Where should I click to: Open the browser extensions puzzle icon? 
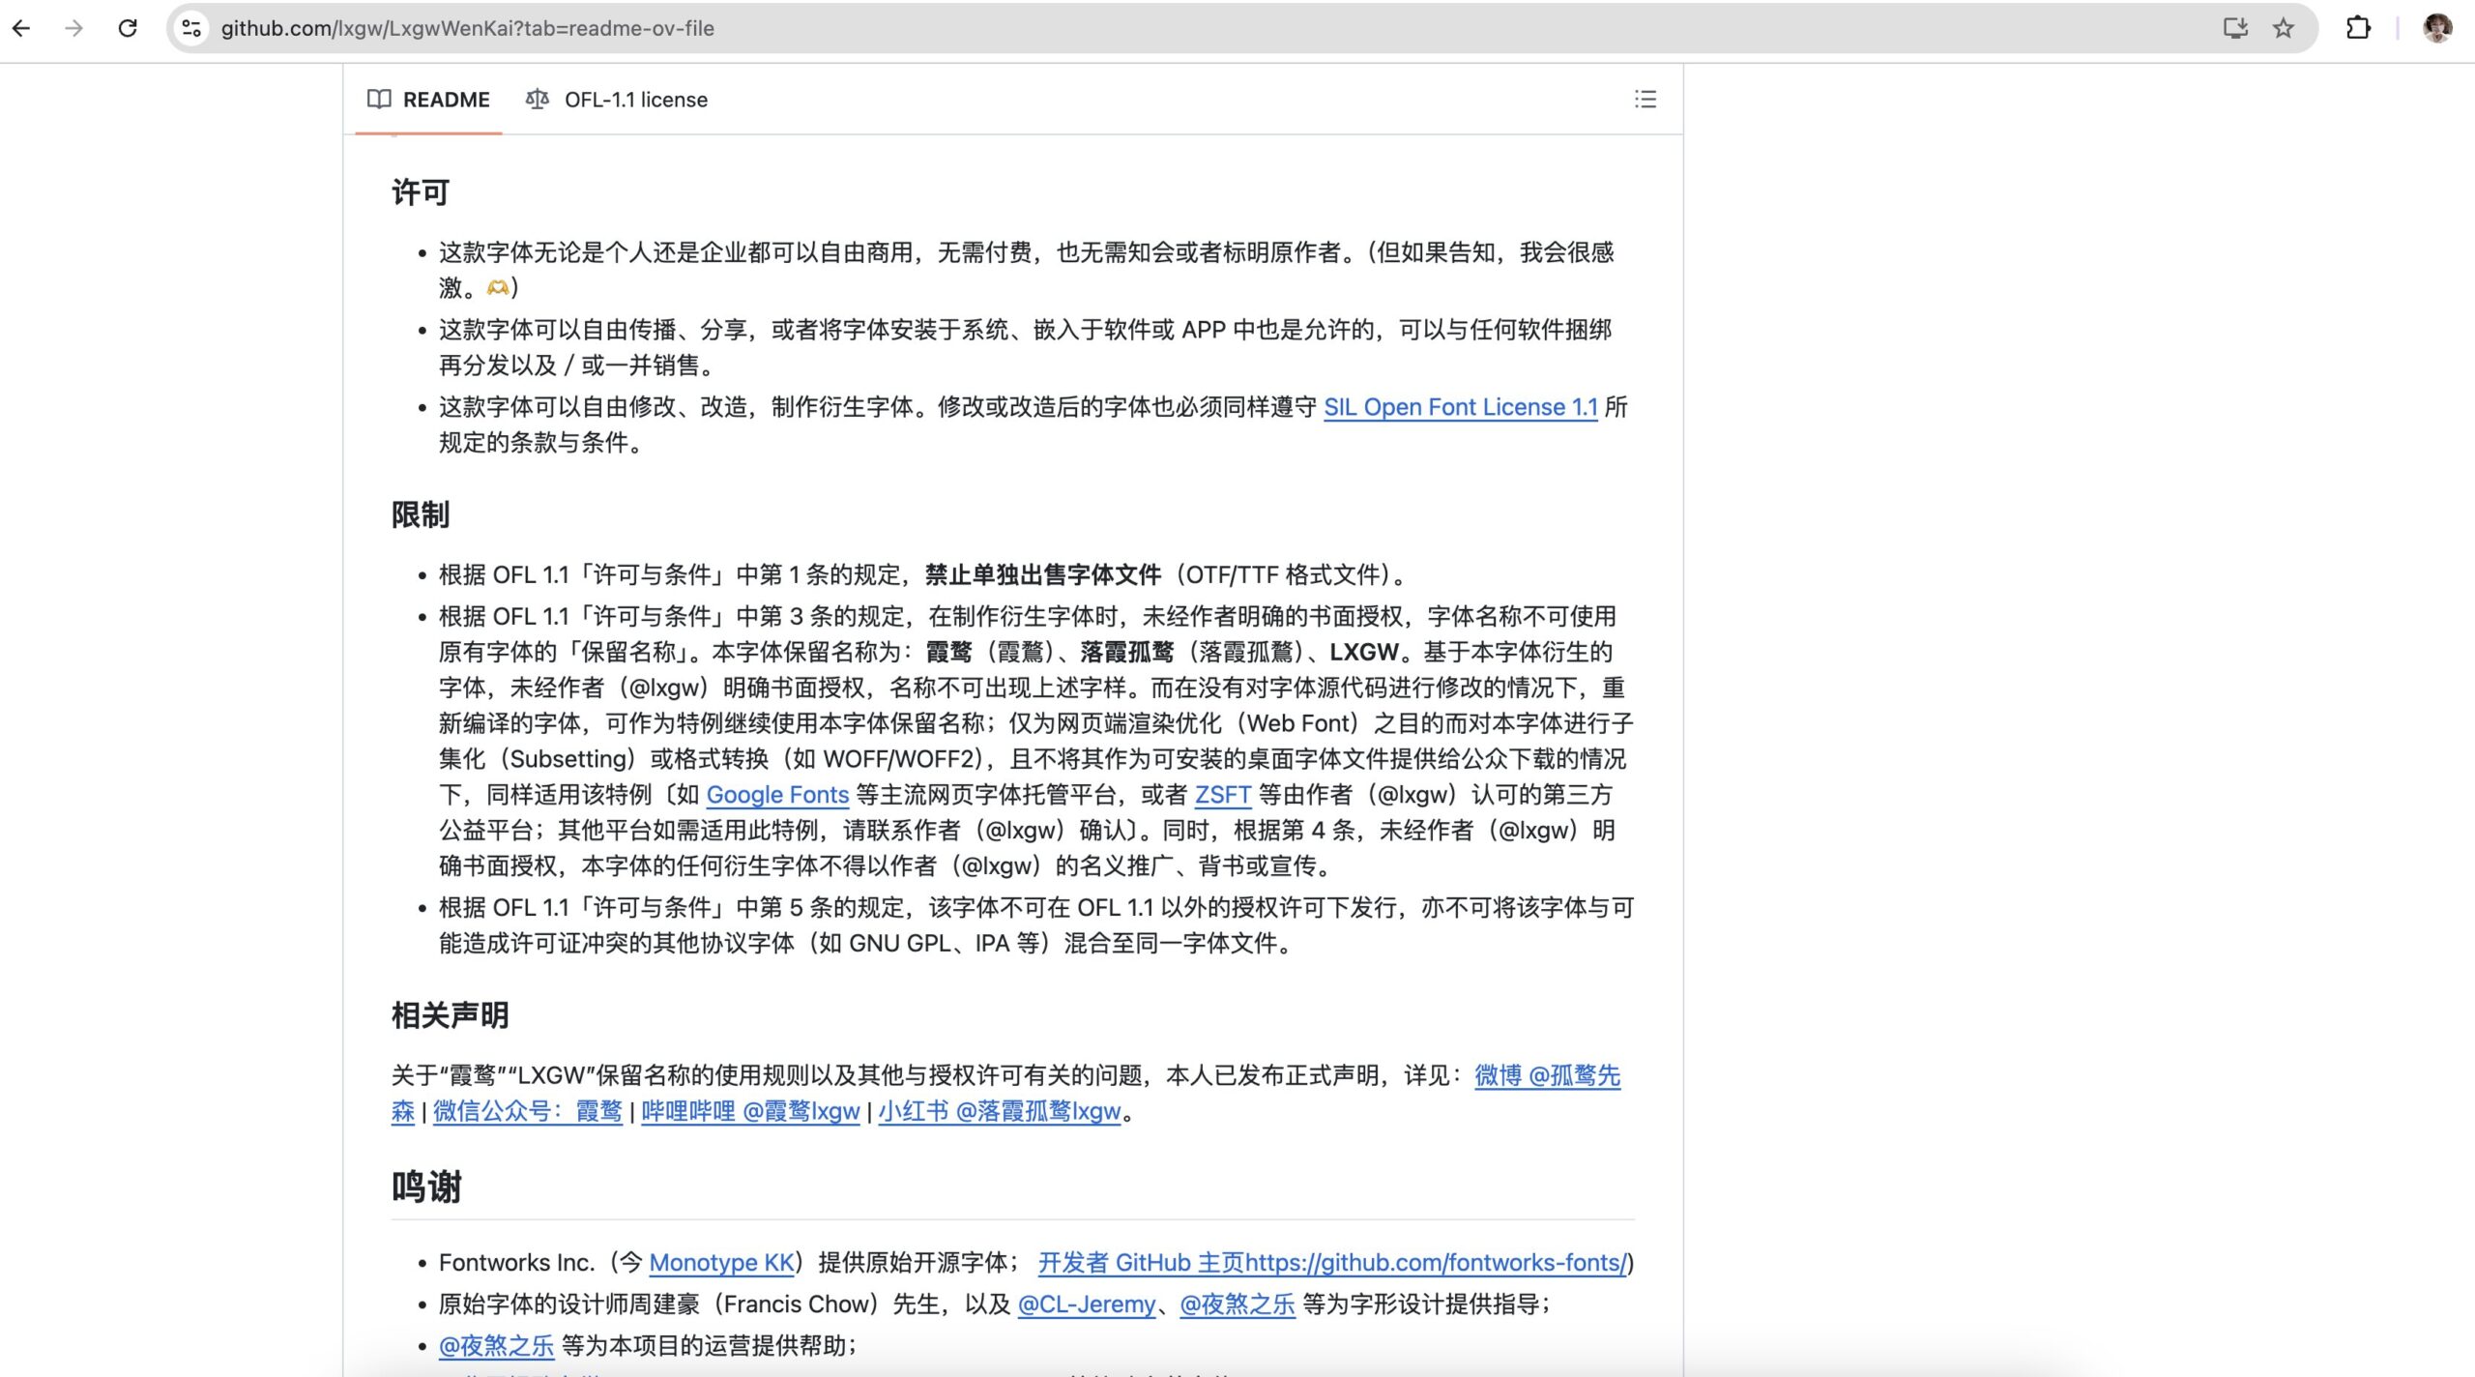point(2358,28)
